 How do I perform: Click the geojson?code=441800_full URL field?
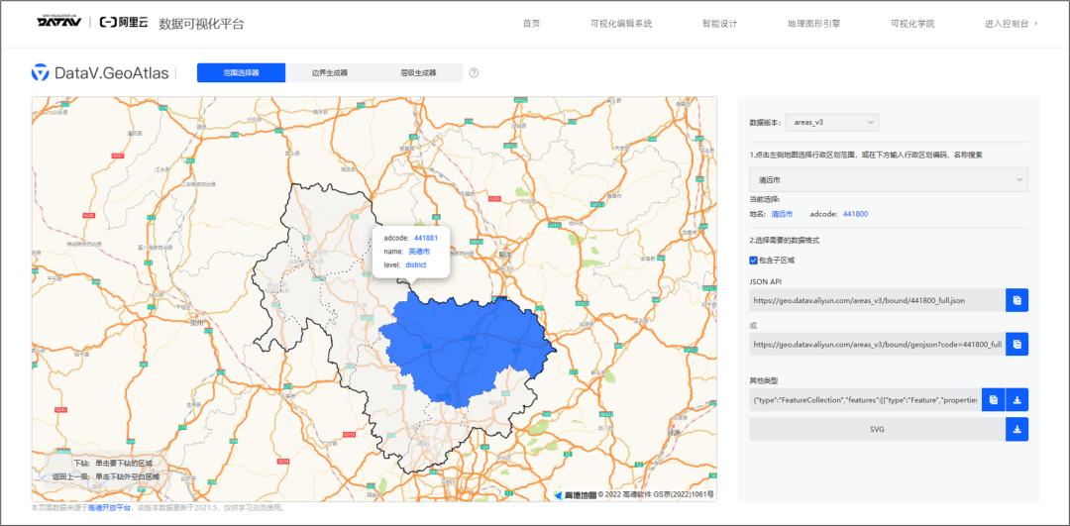pos(877,344)
